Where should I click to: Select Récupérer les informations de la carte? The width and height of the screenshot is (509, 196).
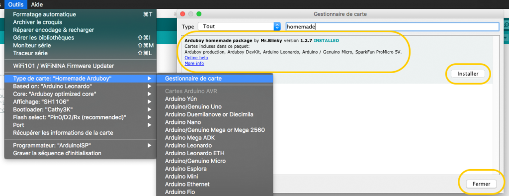click(80, 133)
